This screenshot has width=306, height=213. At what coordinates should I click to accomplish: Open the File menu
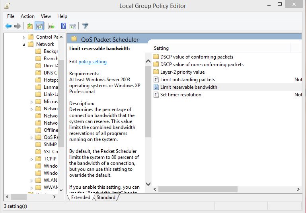tap(11, 16)
